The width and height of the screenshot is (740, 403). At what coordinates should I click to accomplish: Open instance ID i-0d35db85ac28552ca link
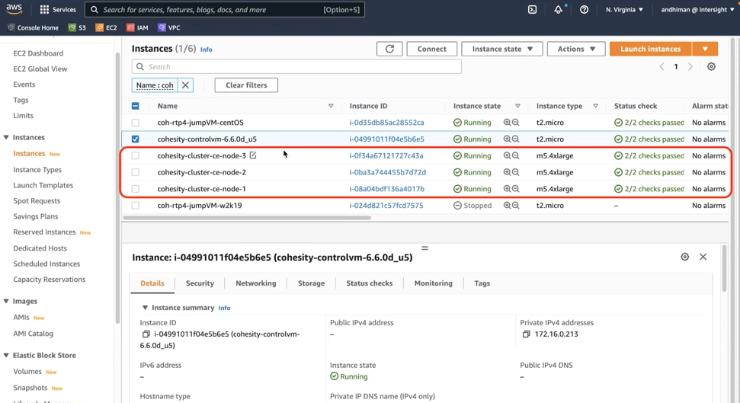[386, 122]
